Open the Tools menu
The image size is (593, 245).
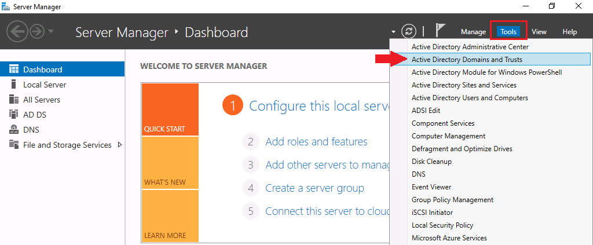508,32
